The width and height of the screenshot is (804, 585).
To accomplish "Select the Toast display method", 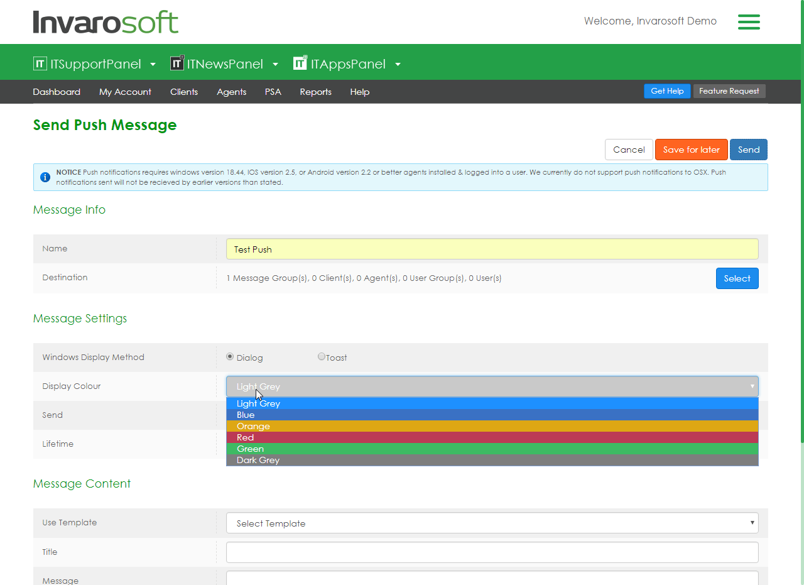I will point(322,357).
